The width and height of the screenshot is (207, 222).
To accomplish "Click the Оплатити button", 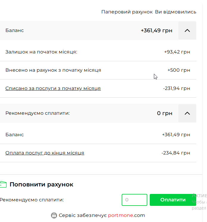I will tap(173, 200).
